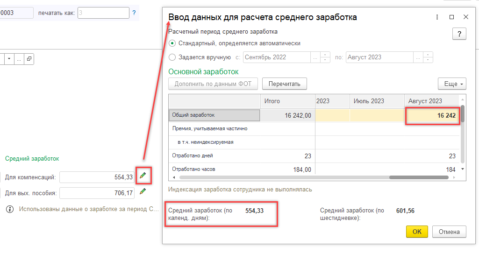Click pencil icon next to Для компенсаций
Viewport: 479px width, 261px height.
coord(143,176)
